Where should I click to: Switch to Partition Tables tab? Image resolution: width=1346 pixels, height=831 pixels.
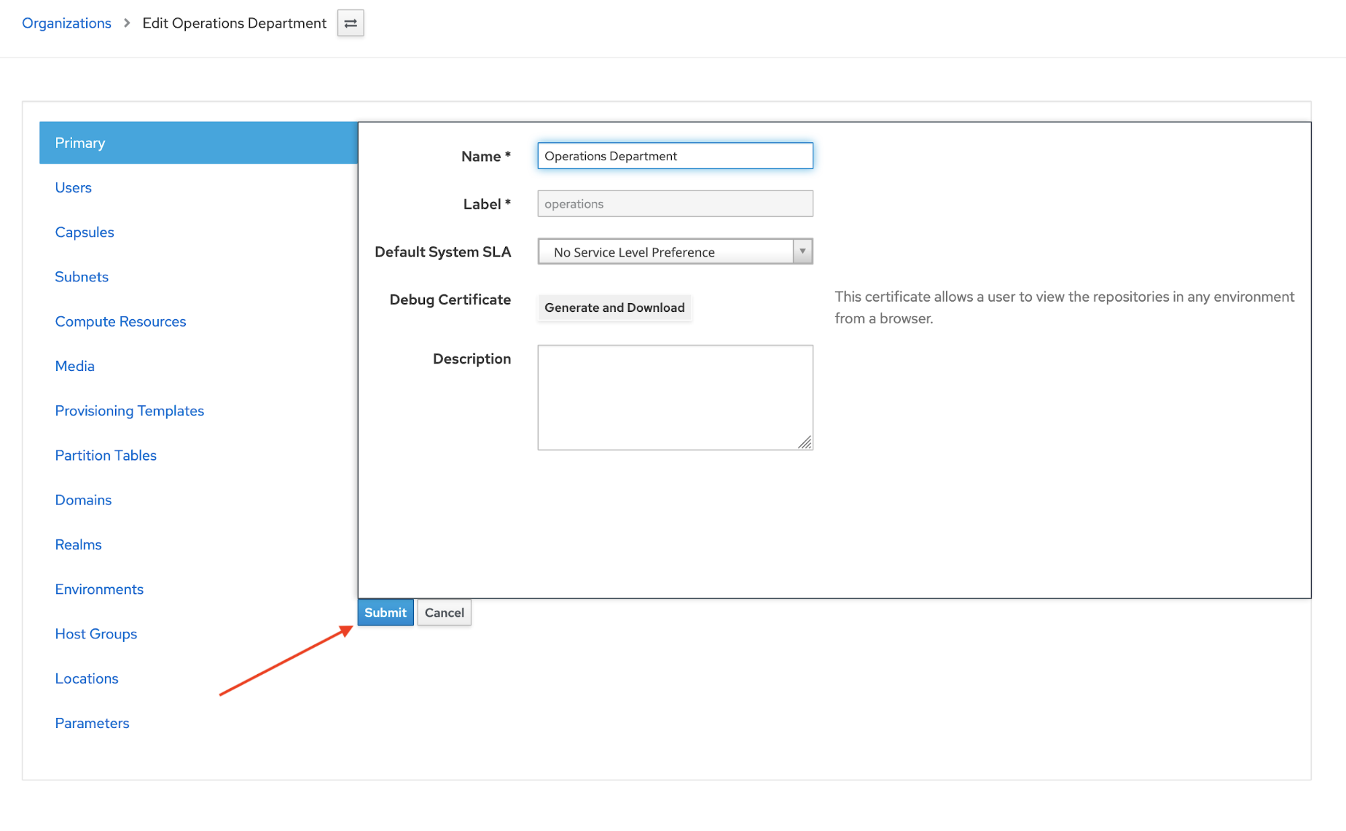click(105, 455)
